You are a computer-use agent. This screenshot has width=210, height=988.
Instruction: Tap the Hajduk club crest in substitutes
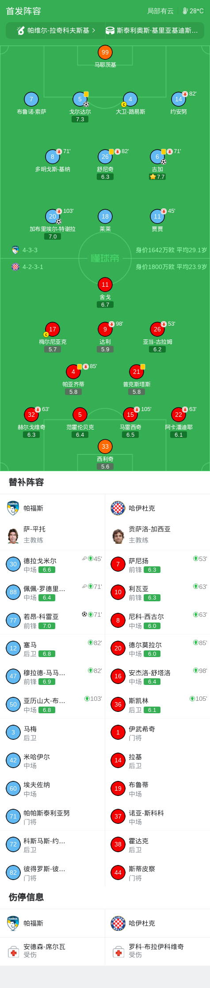[118, 508]
